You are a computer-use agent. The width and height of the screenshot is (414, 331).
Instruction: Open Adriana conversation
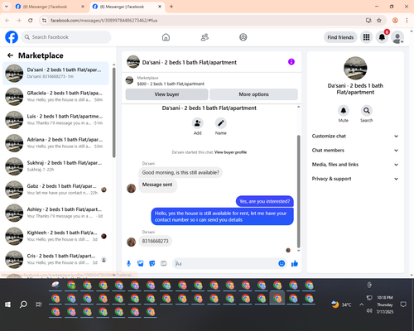click(x=55, y=143)
